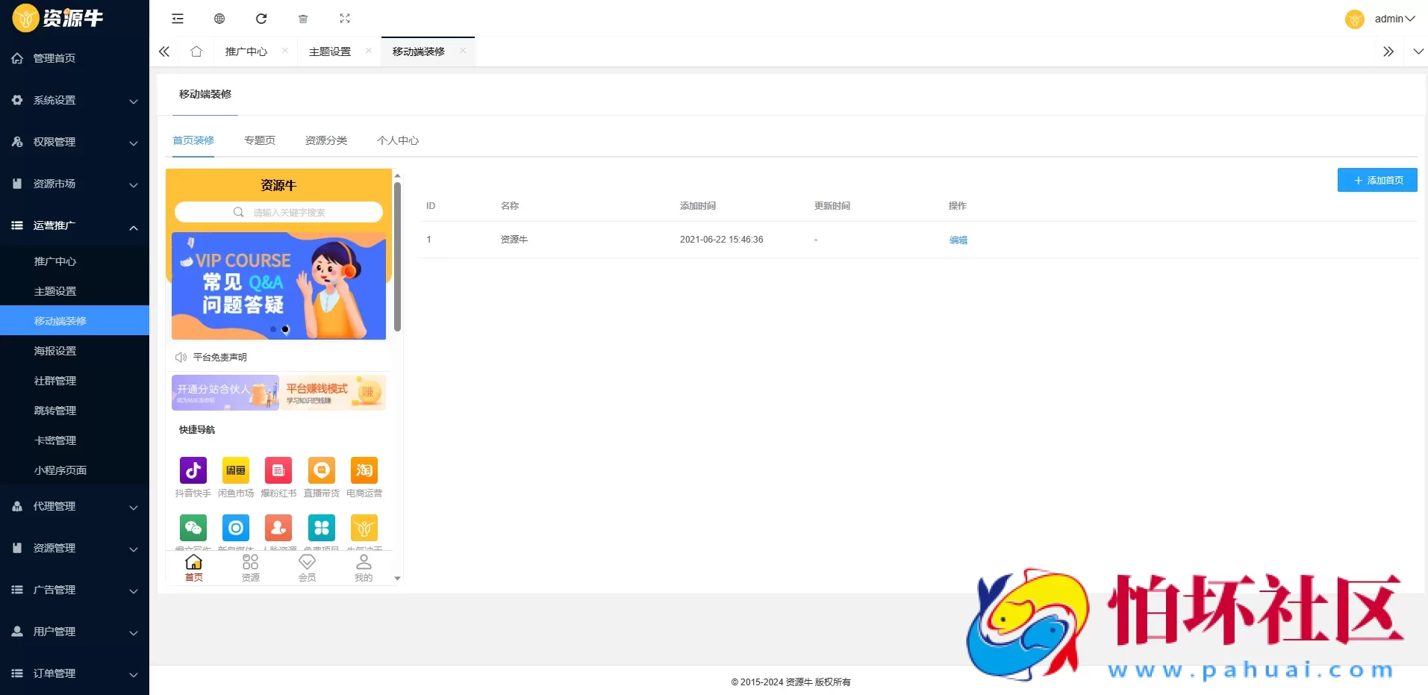Collapse the sidebar menu toggle icon
The image size is (1428, 695).
click(177, 19)
